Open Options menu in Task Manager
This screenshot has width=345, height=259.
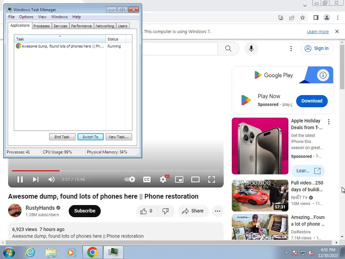[x=26, y=17]
